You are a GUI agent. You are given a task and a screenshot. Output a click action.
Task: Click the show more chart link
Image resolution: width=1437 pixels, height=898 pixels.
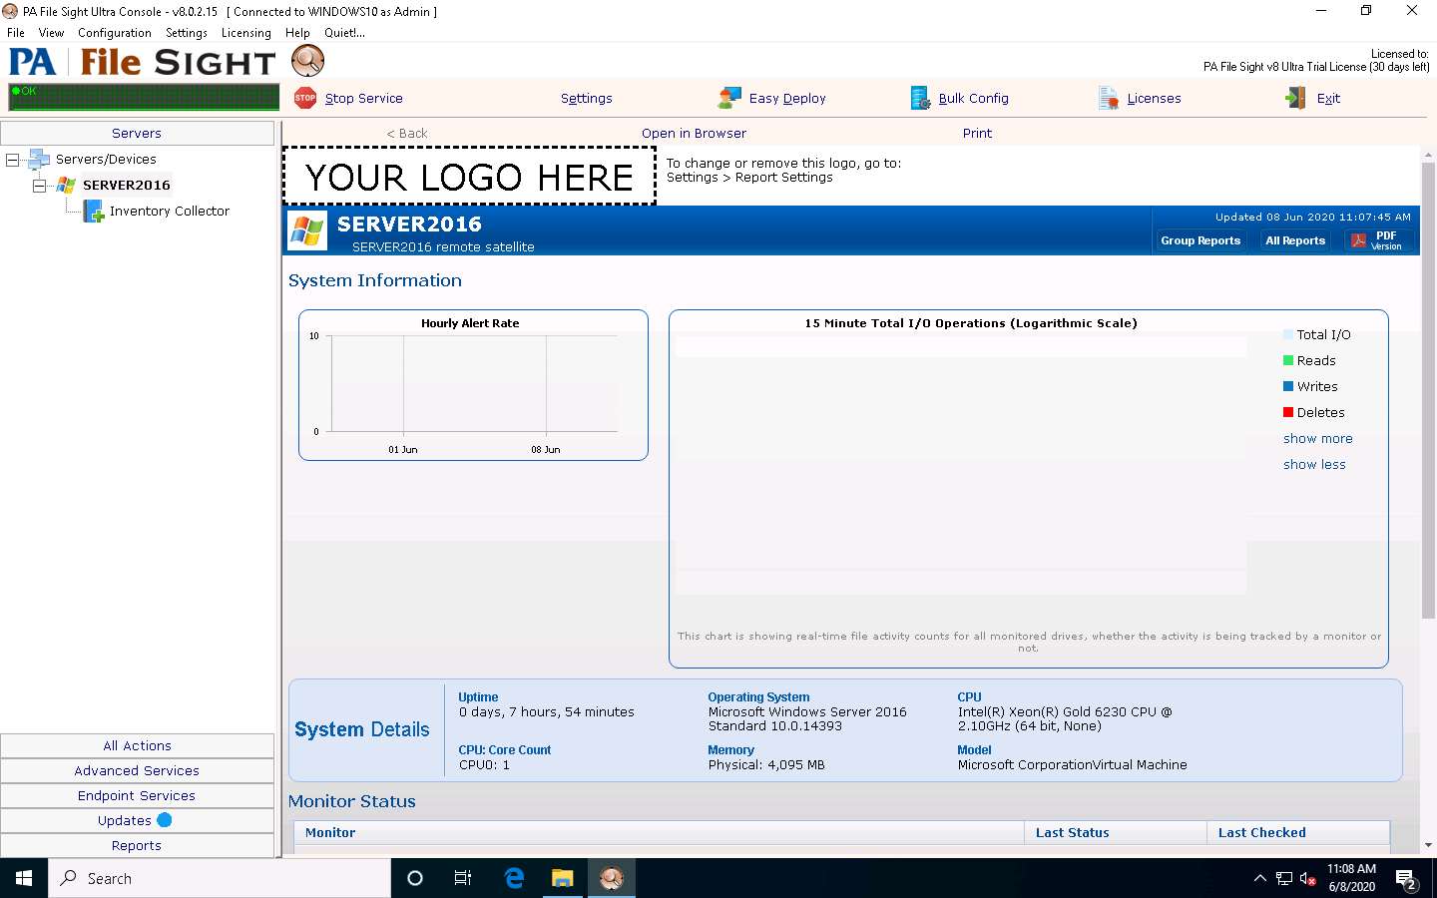coord(1318,439)
